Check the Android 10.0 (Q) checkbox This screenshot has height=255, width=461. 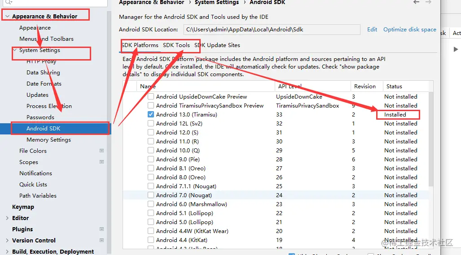(x=151, y=150)
